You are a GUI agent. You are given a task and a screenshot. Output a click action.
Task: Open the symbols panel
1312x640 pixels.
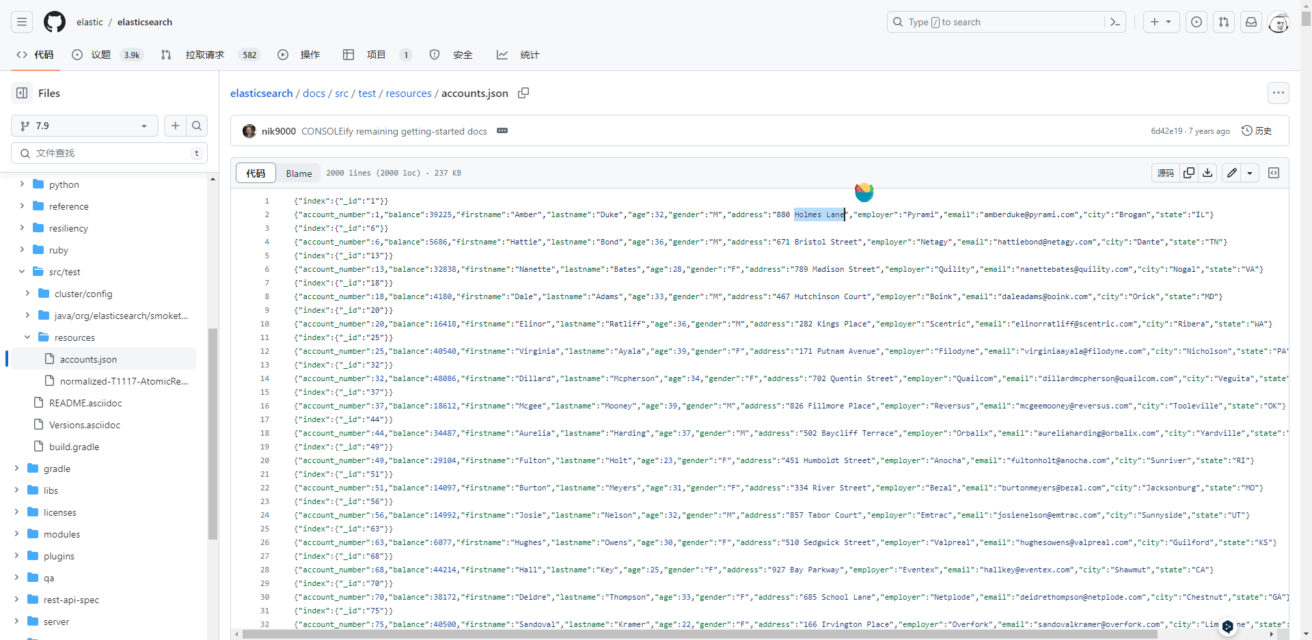[x=1274, y=173]
